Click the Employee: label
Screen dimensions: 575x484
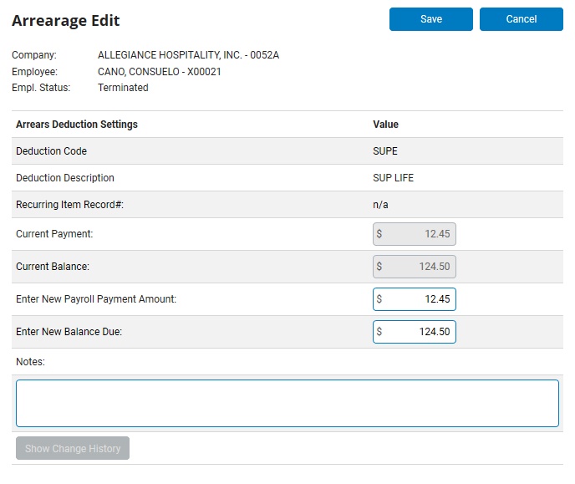coord(34,72)
